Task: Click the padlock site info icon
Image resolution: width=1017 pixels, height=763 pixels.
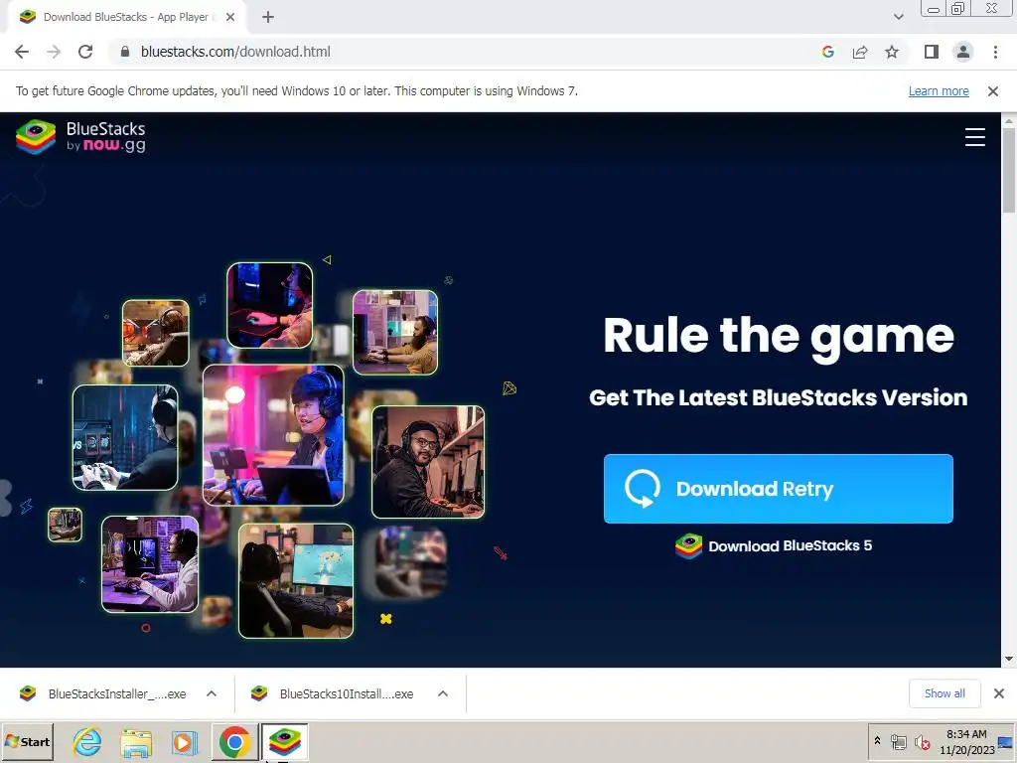Action: (x=125, y=52)
